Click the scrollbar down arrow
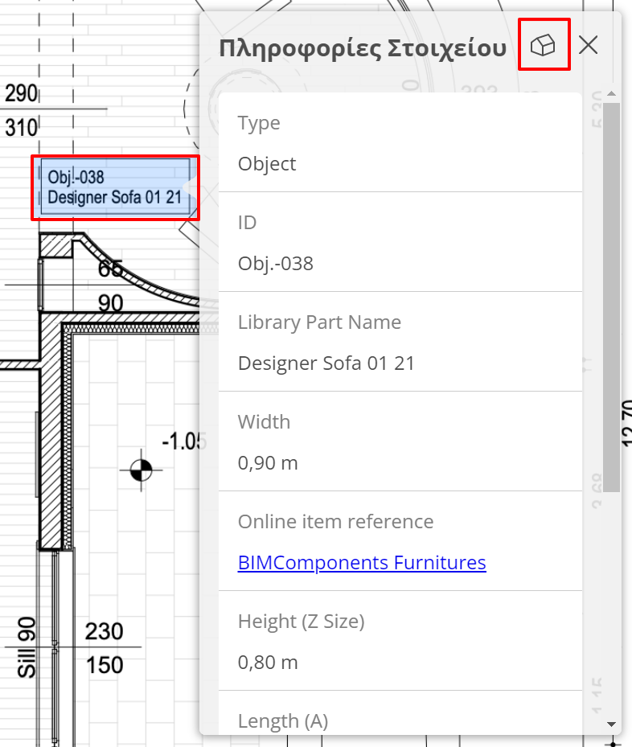This screenshot has width=632, height=747. click(612, 724)
